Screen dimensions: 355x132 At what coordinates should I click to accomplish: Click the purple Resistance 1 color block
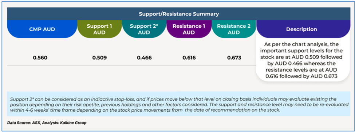(x=189, y=29)
